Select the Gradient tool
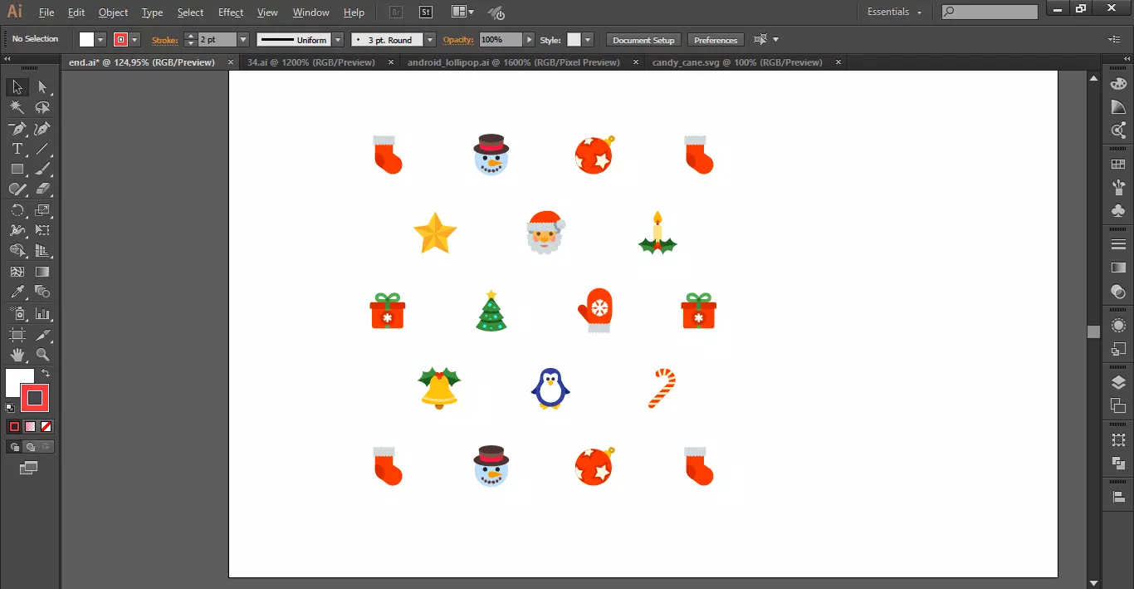The height and width of the screenshot is (589, 1134). (43, 272)
